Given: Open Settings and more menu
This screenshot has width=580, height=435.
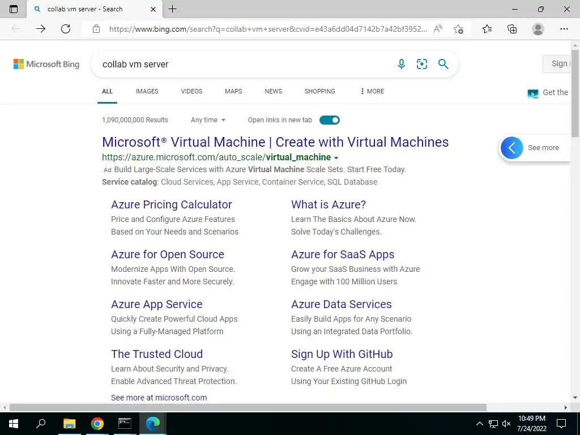Looking at the screenshot, I should 564,29.
